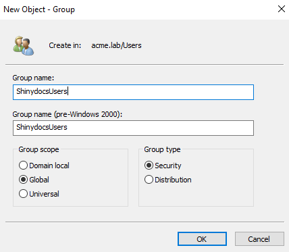Screen dimensions: 289x252
Task: Click the acme.lab/Users container path text
Action: click(x=116, y=45)
